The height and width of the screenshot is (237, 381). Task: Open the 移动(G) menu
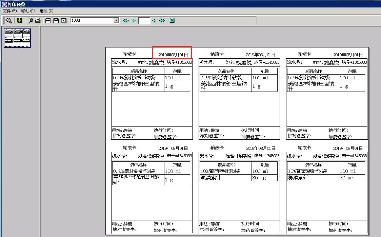(28, 11)
